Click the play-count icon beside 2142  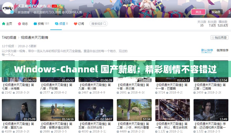[3, 93]
